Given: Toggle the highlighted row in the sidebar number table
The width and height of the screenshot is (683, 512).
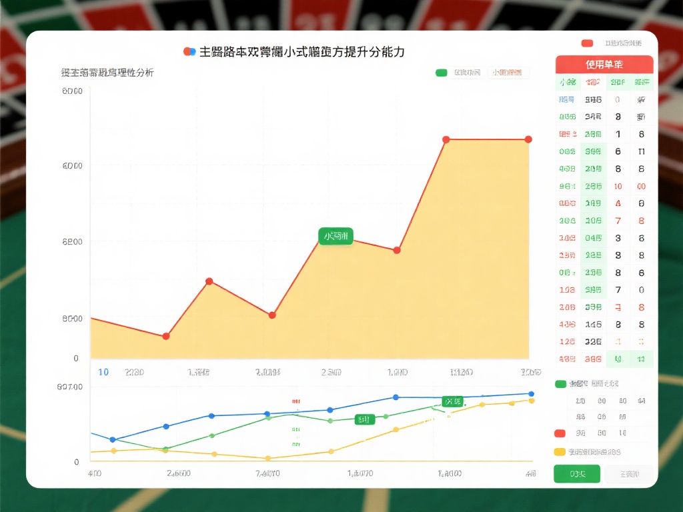Looking at the screenshot, I should pos(604,359).
